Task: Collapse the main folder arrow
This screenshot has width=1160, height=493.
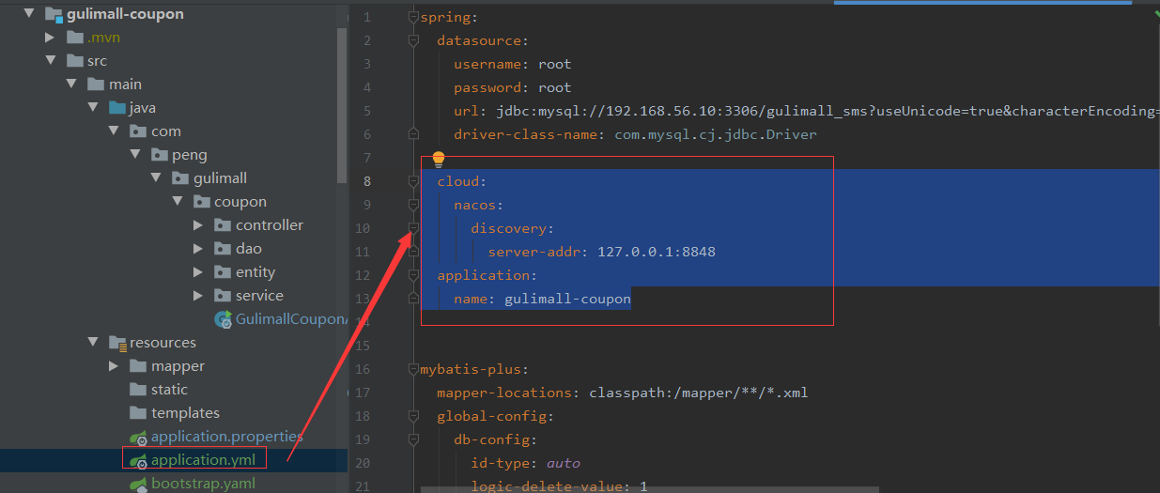Action: tap(72, 85)
